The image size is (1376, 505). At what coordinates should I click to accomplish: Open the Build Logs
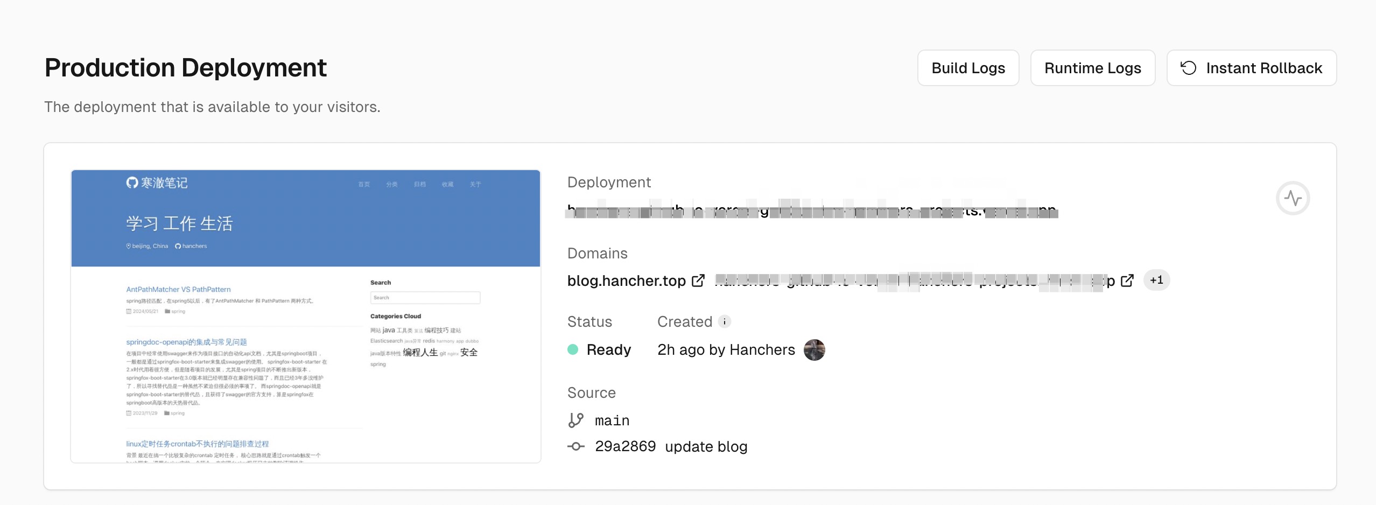968,68
